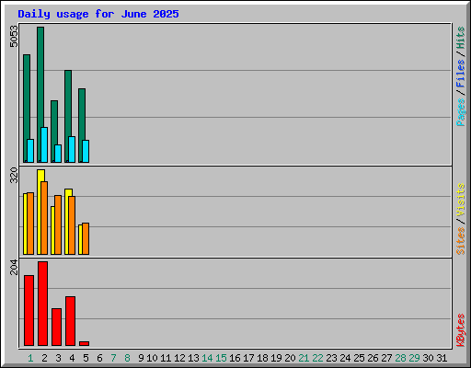Viewport: 471px width, 368px height.
Task: Click the cyan 'Pages' legend label
Action: (x=461, y=112)
